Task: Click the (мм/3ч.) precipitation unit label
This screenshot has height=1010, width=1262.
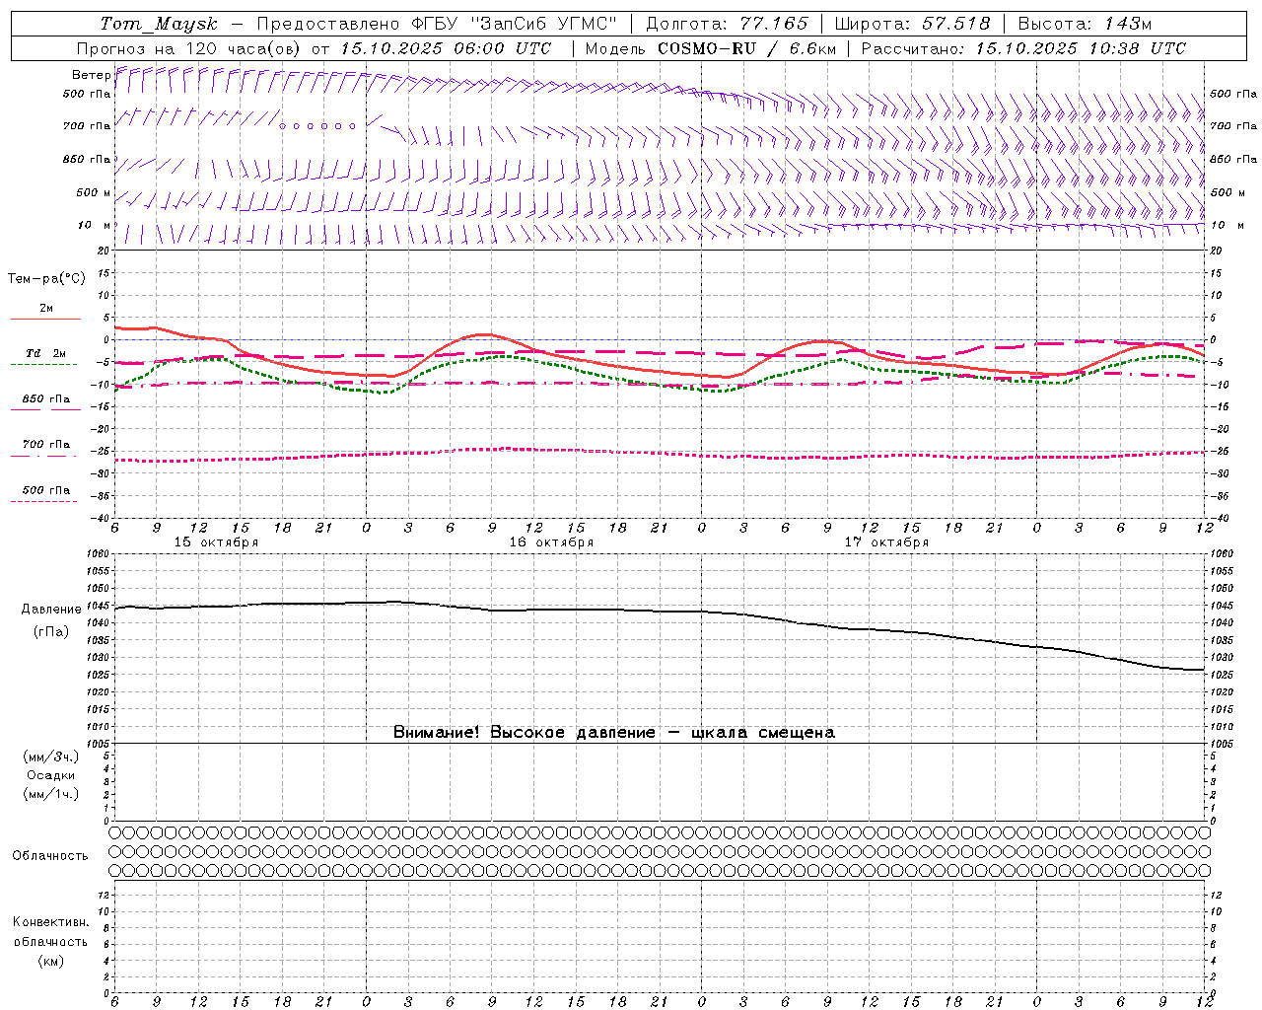Action: [x=51, y=757]
